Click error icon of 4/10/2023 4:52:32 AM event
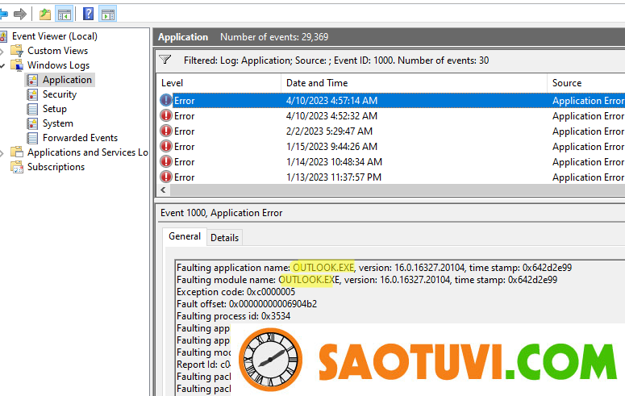The image size is (625, 396). (x=166, y=115)
